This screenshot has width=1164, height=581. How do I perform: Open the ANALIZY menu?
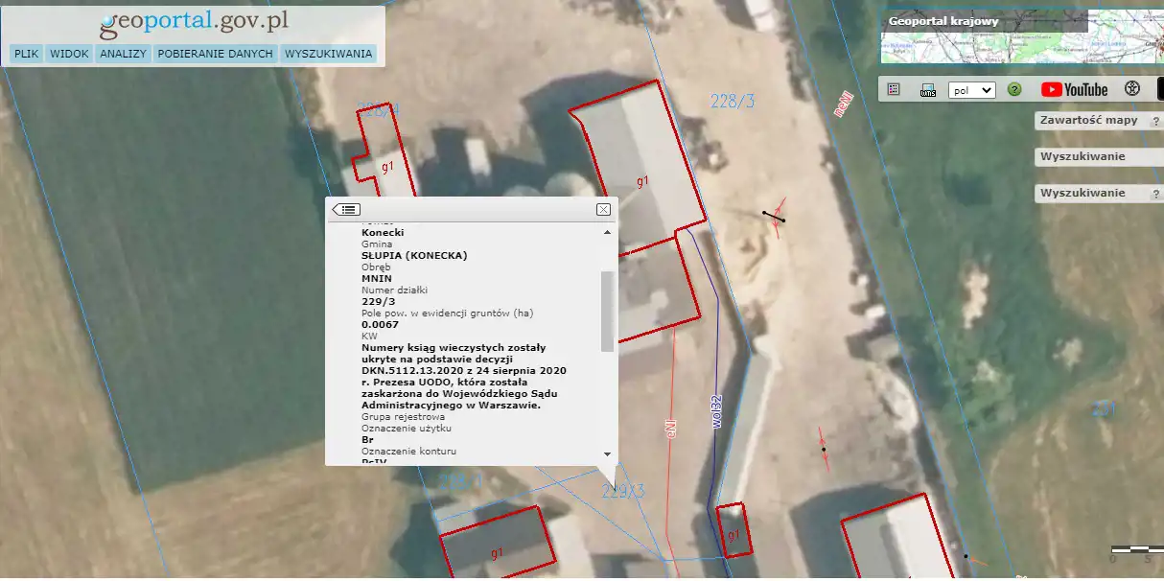pyautogui.click(x=123, y=54)
